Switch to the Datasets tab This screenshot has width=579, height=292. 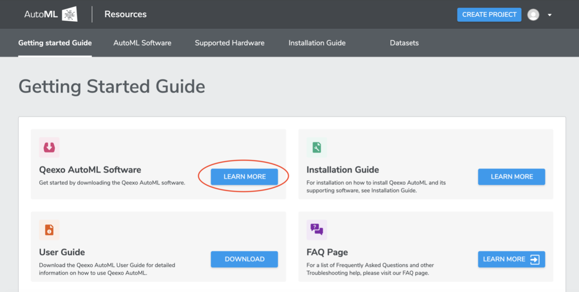click(404, 43)
